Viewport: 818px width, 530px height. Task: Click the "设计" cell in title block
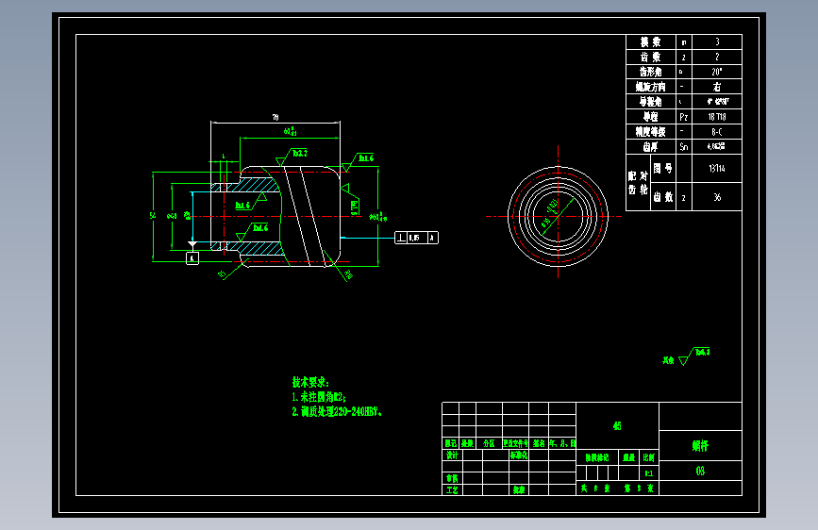point(452,455)
